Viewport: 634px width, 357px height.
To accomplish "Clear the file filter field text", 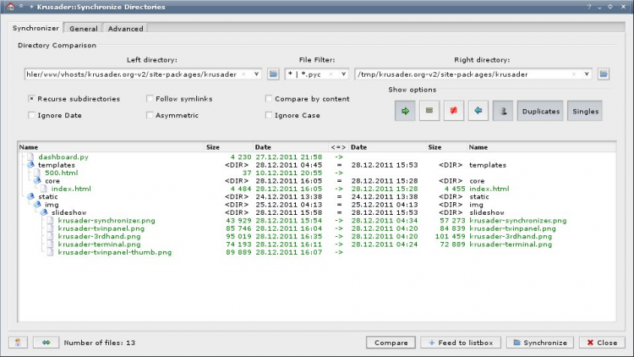I will click(x=331, y=74).
